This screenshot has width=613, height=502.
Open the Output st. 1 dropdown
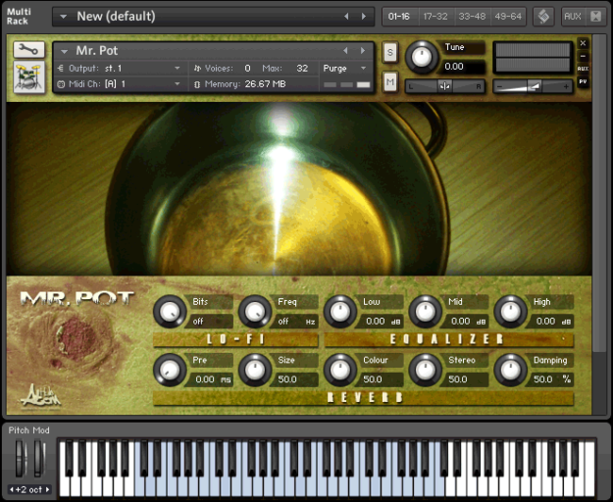[178, 69]
